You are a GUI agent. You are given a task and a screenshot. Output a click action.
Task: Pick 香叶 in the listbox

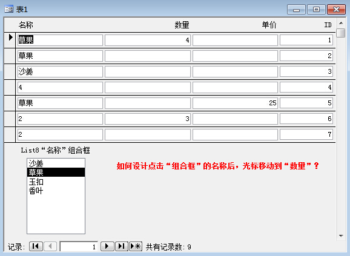point(56,191)
